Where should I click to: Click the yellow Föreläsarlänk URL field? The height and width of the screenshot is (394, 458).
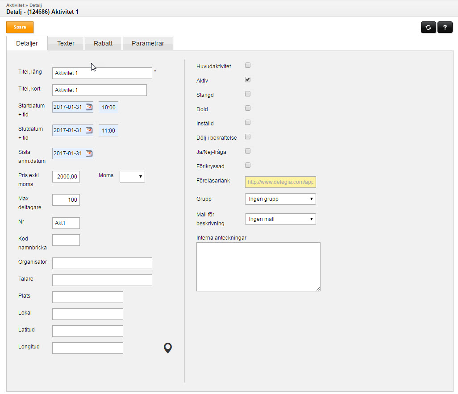[280, 182]
